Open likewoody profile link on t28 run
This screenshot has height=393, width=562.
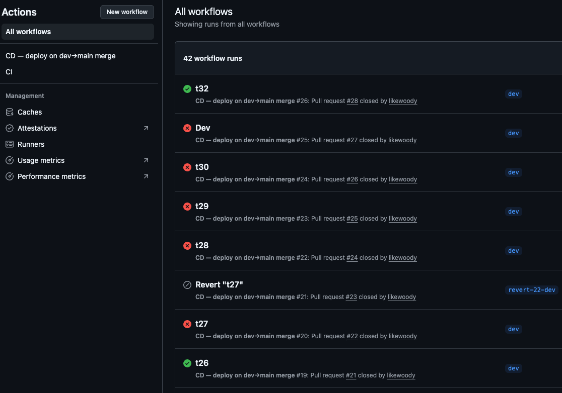click(403, 258)
